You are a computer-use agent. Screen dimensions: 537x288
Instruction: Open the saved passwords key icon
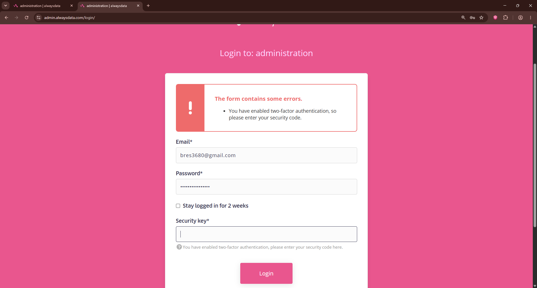coord(472,18)
